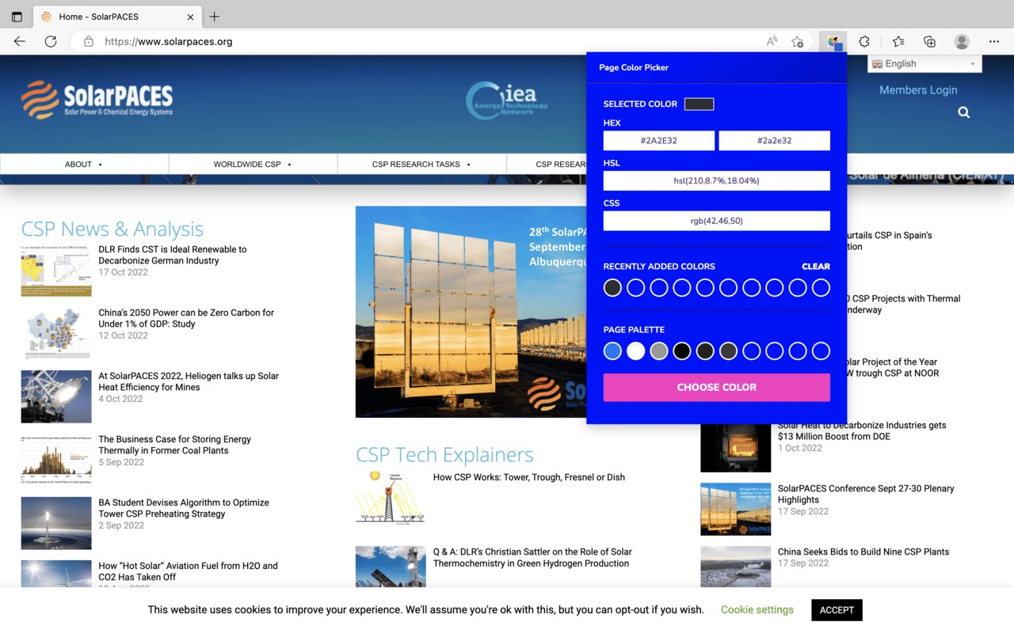Click the Members Login link

pos(918,90)
